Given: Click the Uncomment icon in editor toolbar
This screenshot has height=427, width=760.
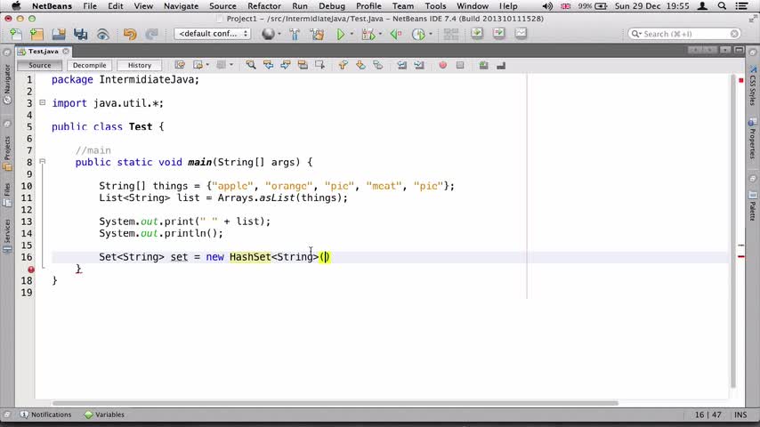Looking at the screenshot, I should 501,65.
